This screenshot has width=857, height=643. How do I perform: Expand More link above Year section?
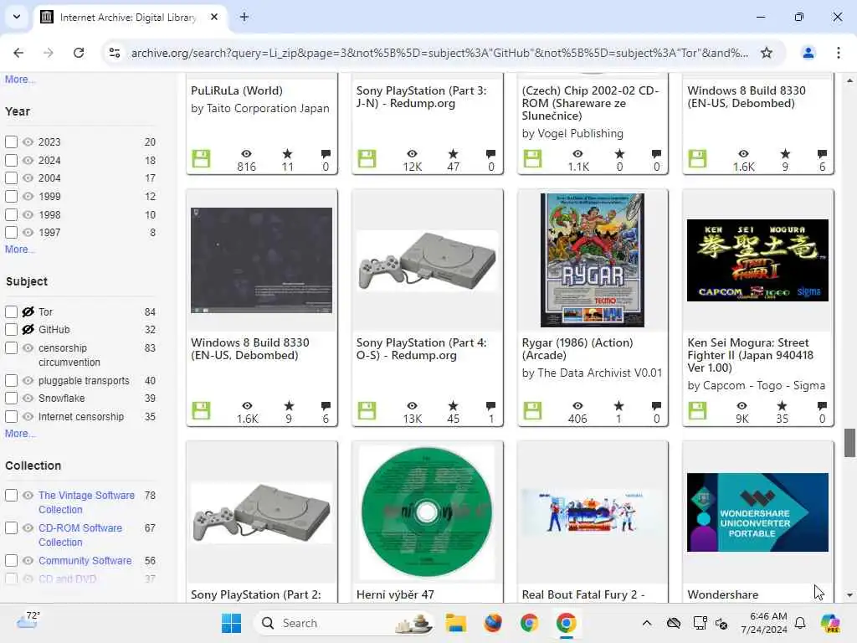click(20, 80)
